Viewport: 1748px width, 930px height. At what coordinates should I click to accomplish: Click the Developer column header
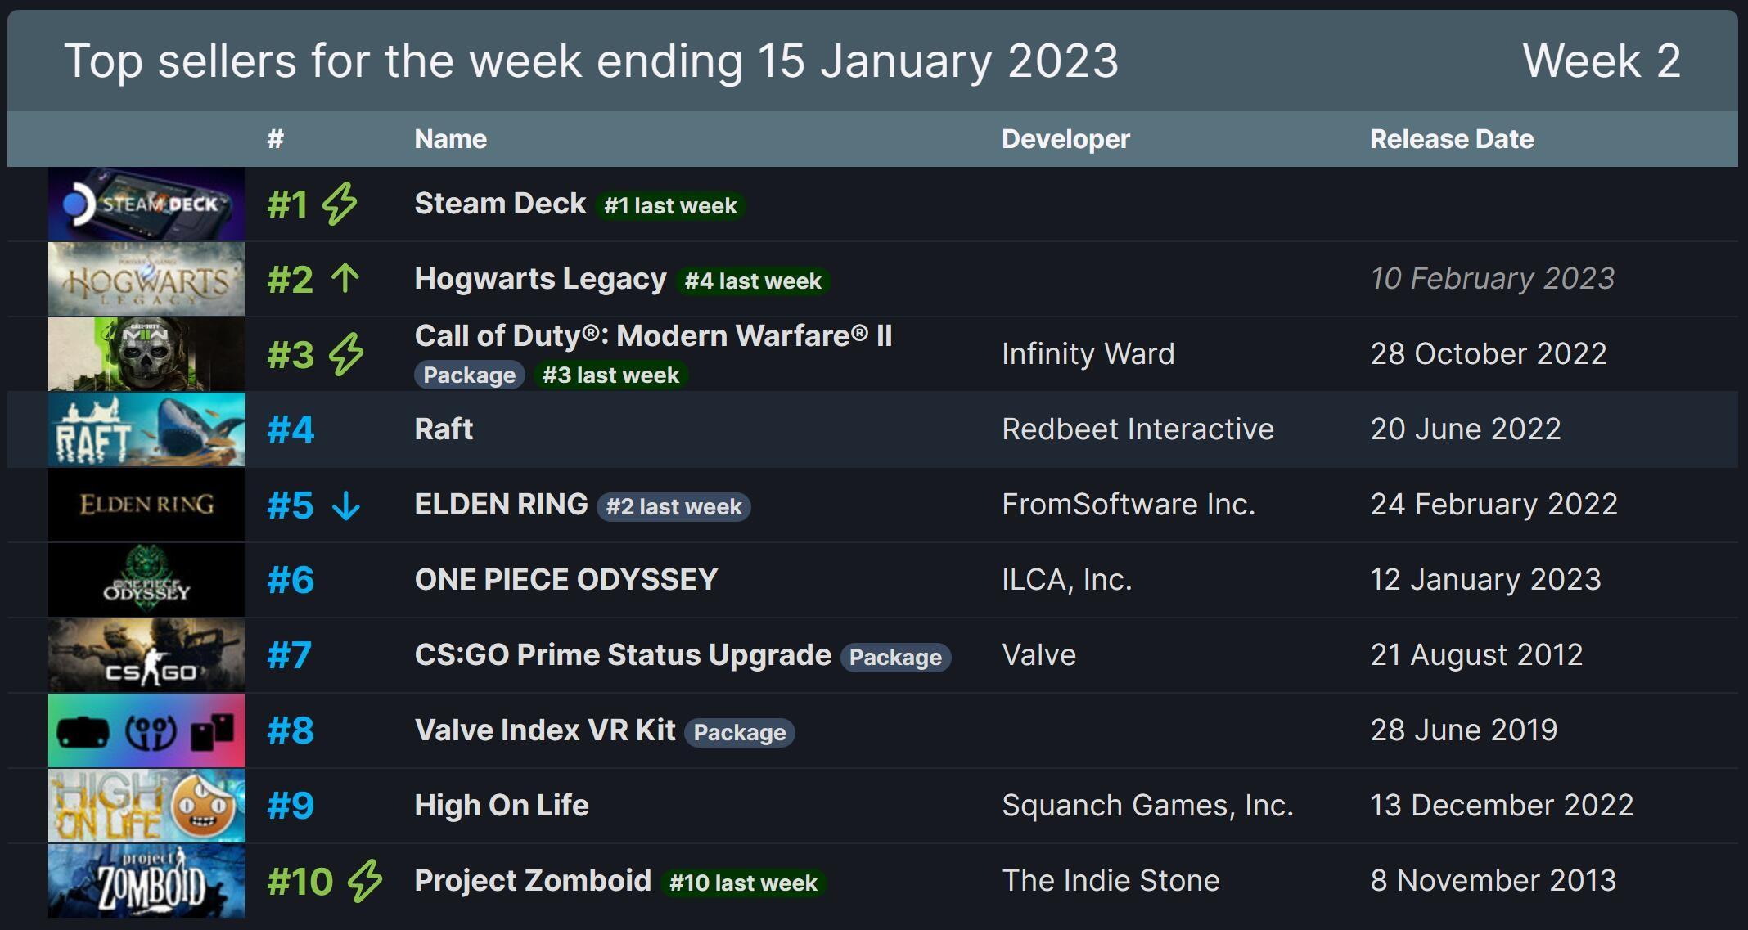1065,139
